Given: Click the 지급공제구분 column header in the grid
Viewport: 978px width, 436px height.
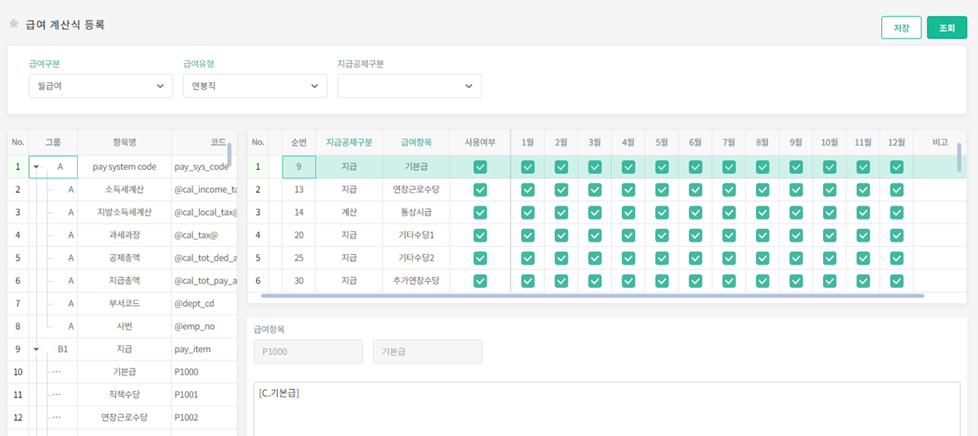Looking at the screenshot, I should click(349, 142).
